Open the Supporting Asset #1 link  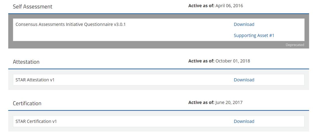tap(254, 35)
